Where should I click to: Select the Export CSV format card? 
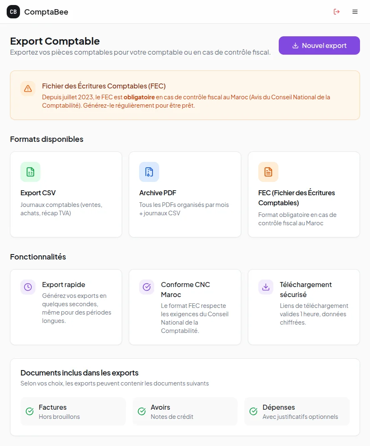(x=66, y=194)
